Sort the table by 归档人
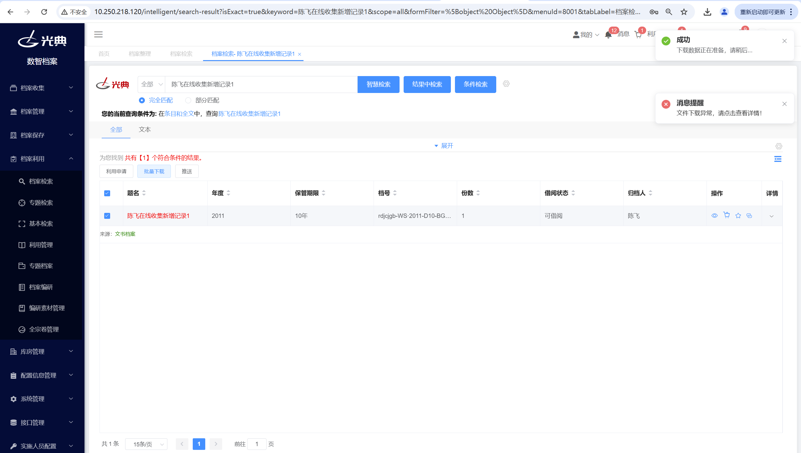Screen dimensions: 801x453 [x=650, y=193]
